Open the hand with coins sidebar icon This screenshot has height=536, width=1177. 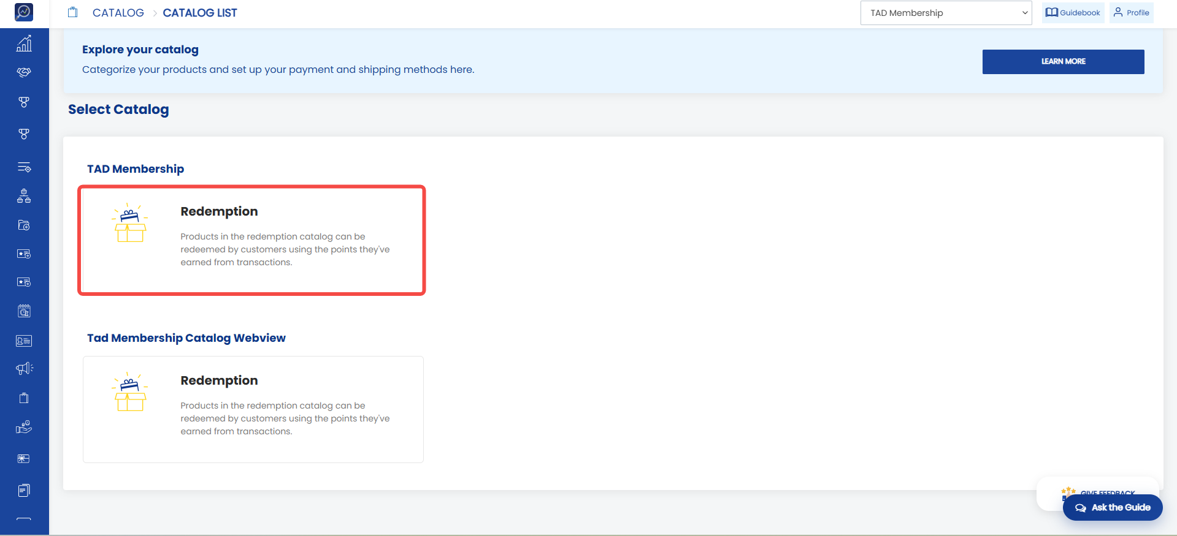tap(24, 427)
